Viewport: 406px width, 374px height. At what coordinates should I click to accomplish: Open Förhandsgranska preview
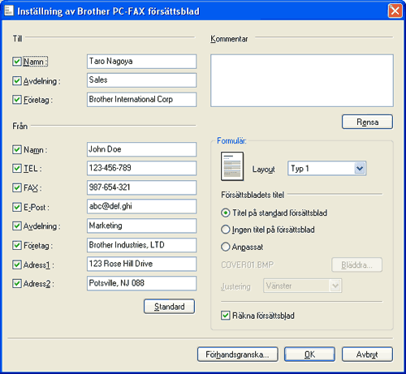pyautogui.click(x=238, y=355)
